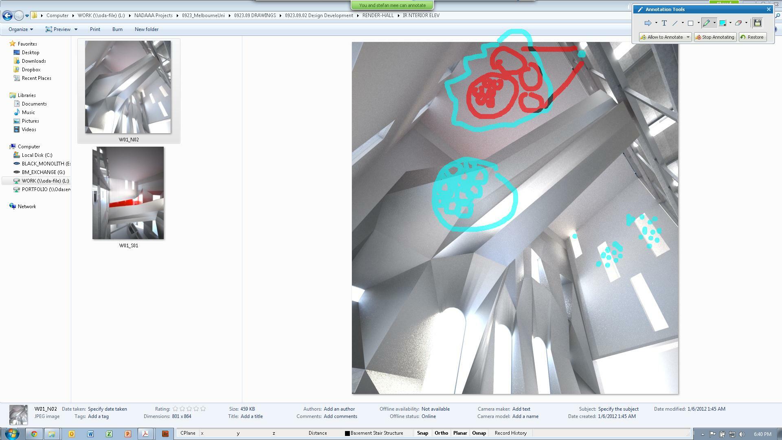Expand the eraser options dropdown
782x440 pixels.
click(x=746, y=23)
